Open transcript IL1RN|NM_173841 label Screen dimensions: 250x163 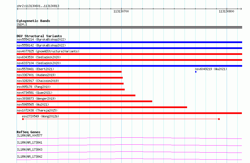(x=29, y=142)
